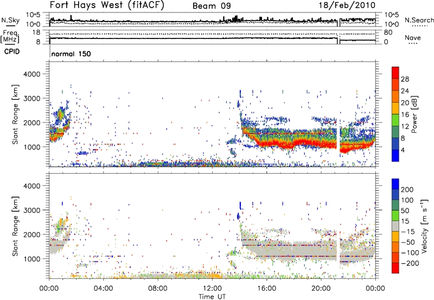Click the '16:00' time tick label

point(266,288)
